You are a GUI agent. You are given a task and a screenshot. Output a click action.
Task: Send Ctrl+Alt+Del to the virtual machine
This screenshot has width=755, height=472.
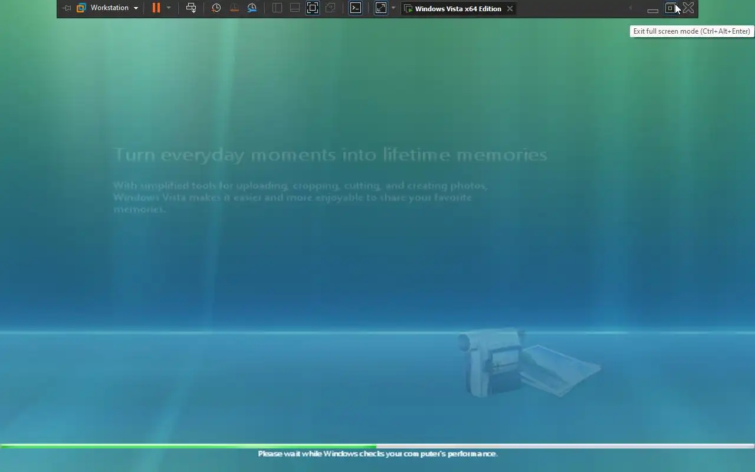[191, 8]
